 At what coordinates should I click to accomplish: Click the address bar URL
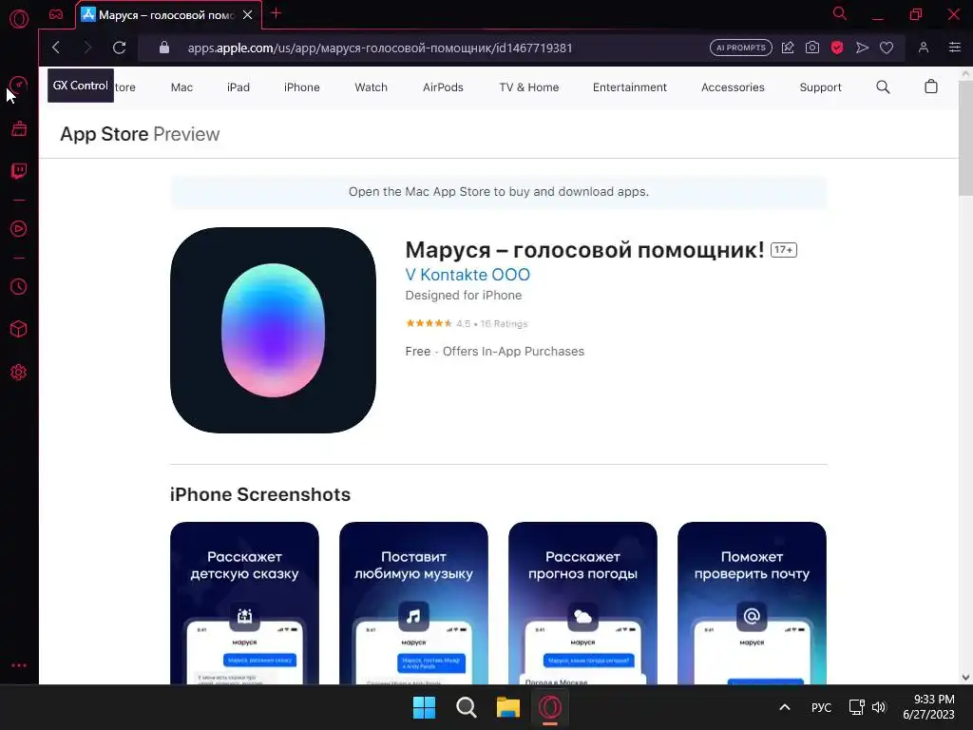(x=380, y=48)
